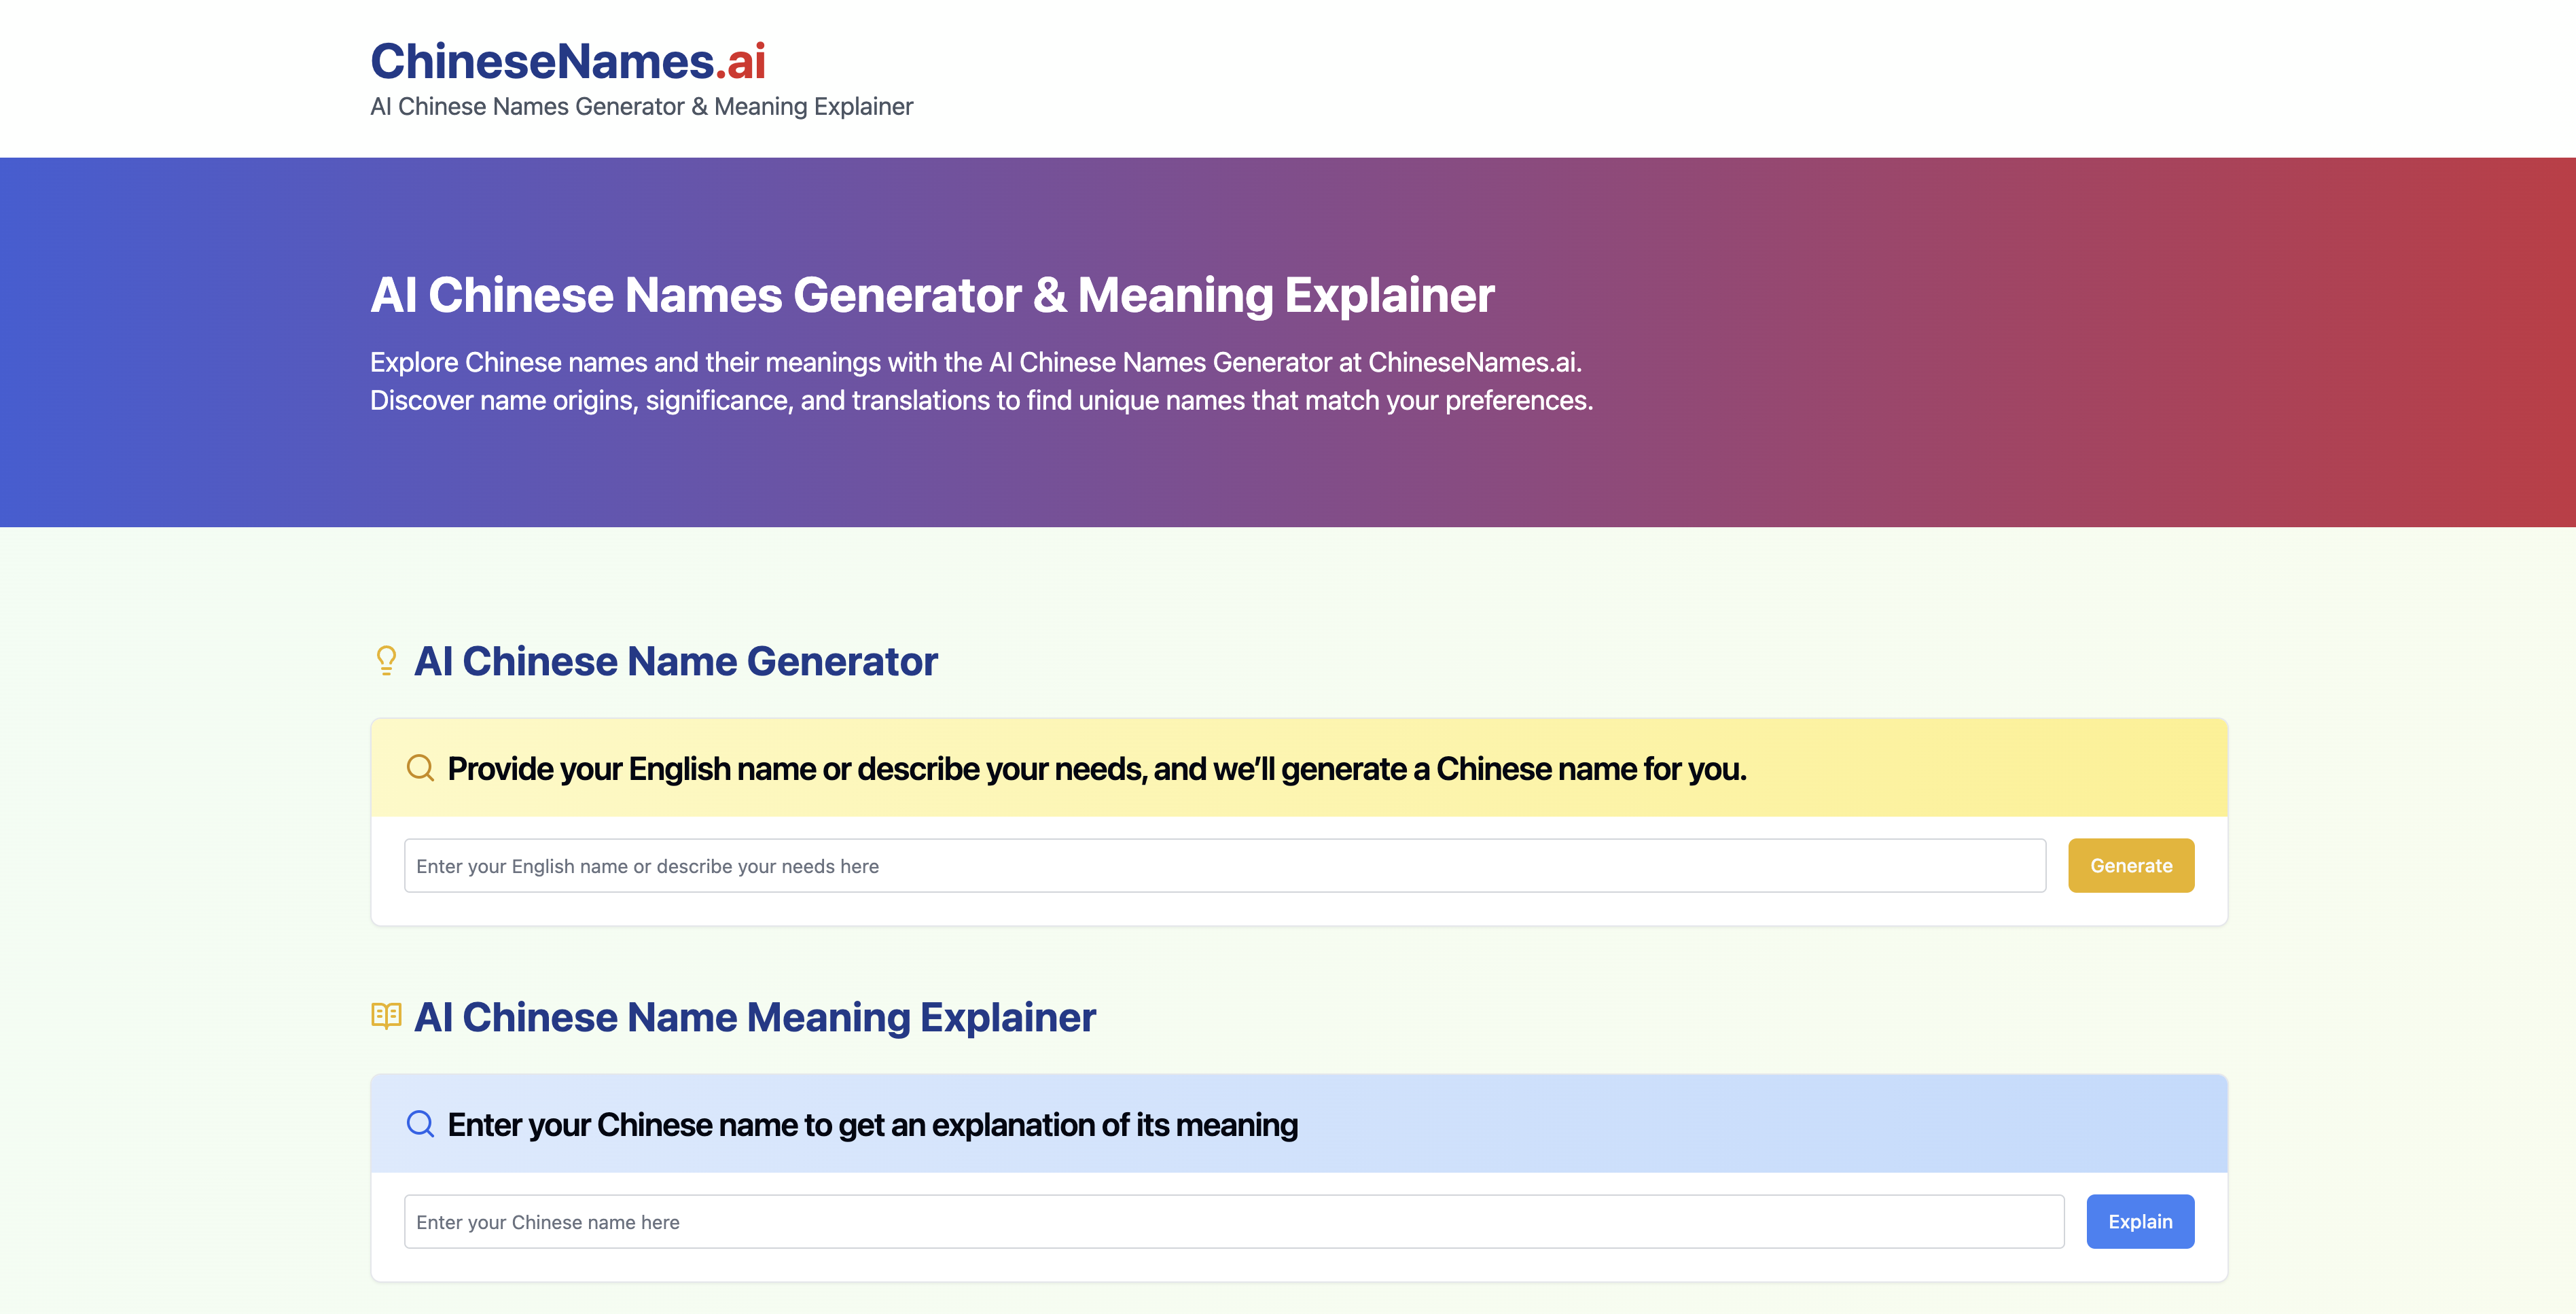The width and height of the screenshot is (2576, 1314).
Task: Click the AI Chinese Name Generator heading
Action: click(x=676, y=661)
